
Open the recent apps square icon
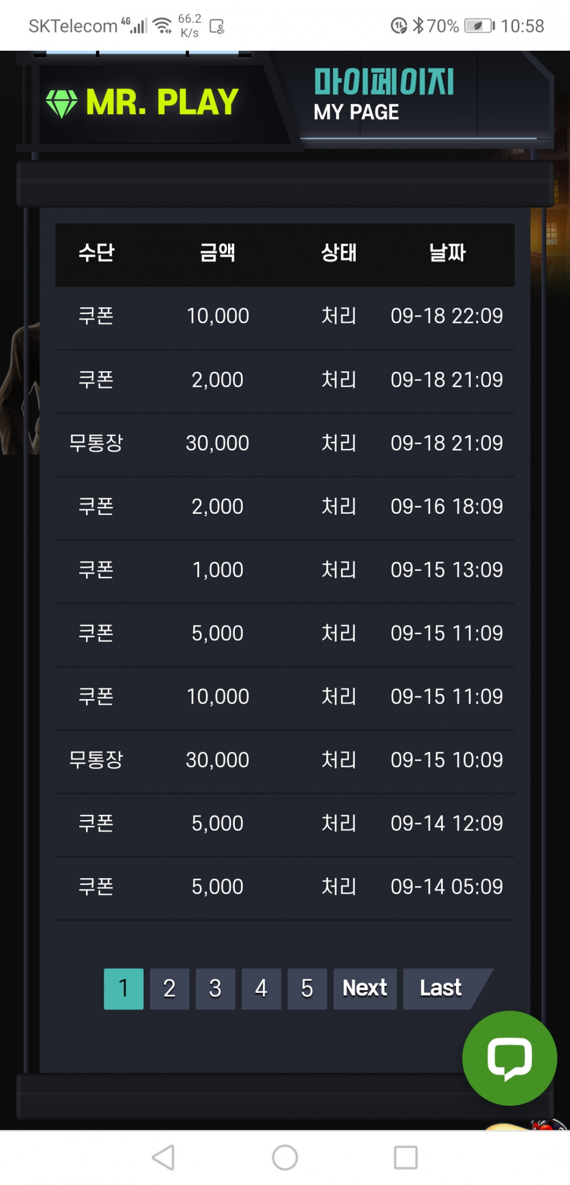pos(406,1157)
